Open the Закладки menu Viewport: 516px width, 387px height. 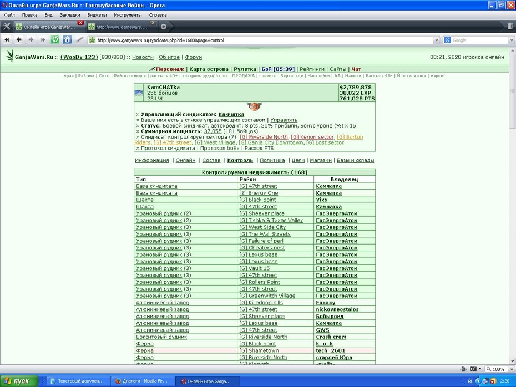[x=70, y=15]
